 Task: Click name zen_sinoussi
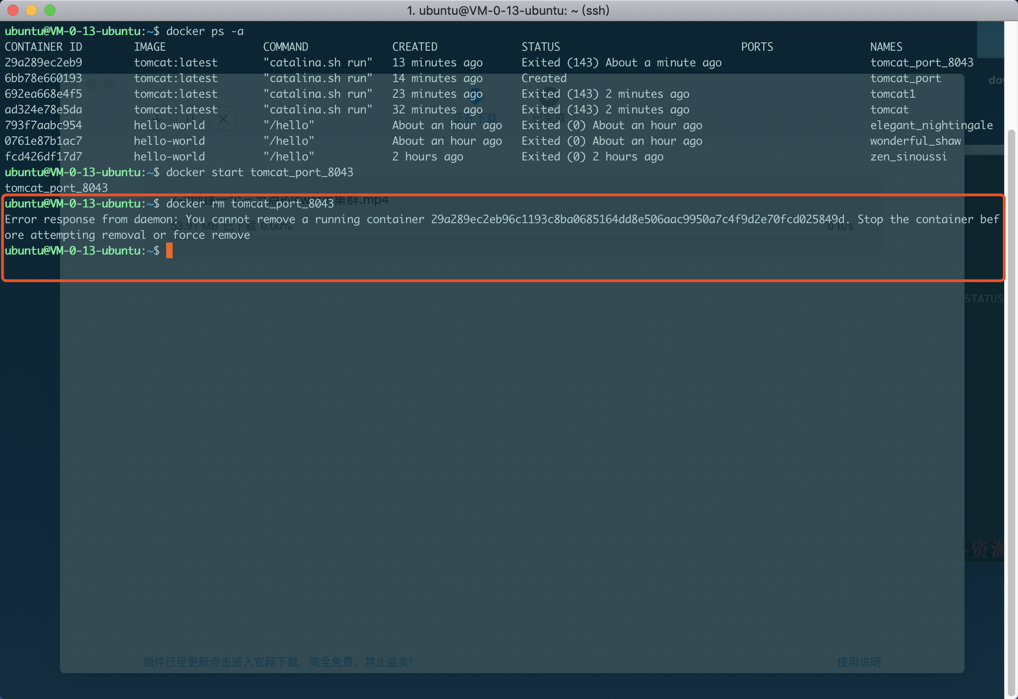point(909,156)
